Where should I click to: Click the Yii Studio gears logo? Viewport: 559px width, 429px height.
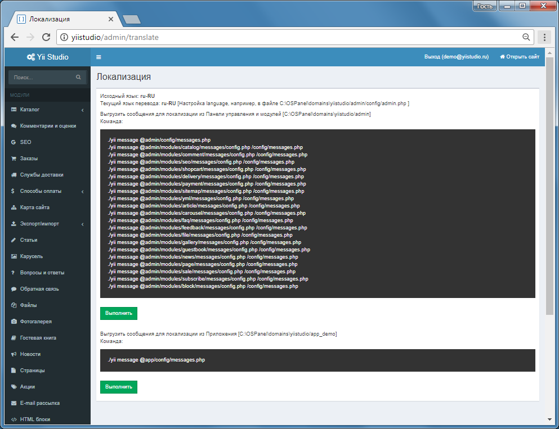(31, 57)
